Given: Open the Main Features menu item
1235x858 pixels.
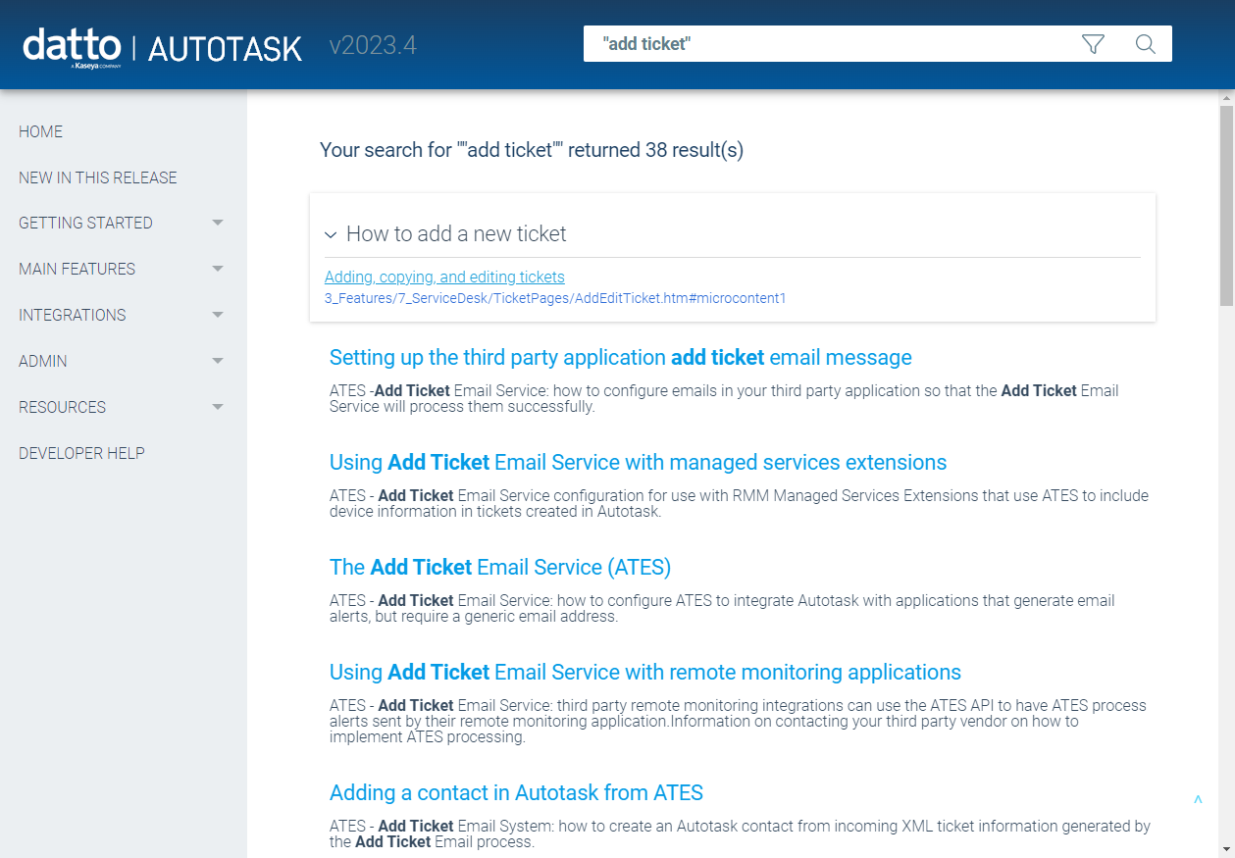Looking at the screenshot, I should click(77, 269).
